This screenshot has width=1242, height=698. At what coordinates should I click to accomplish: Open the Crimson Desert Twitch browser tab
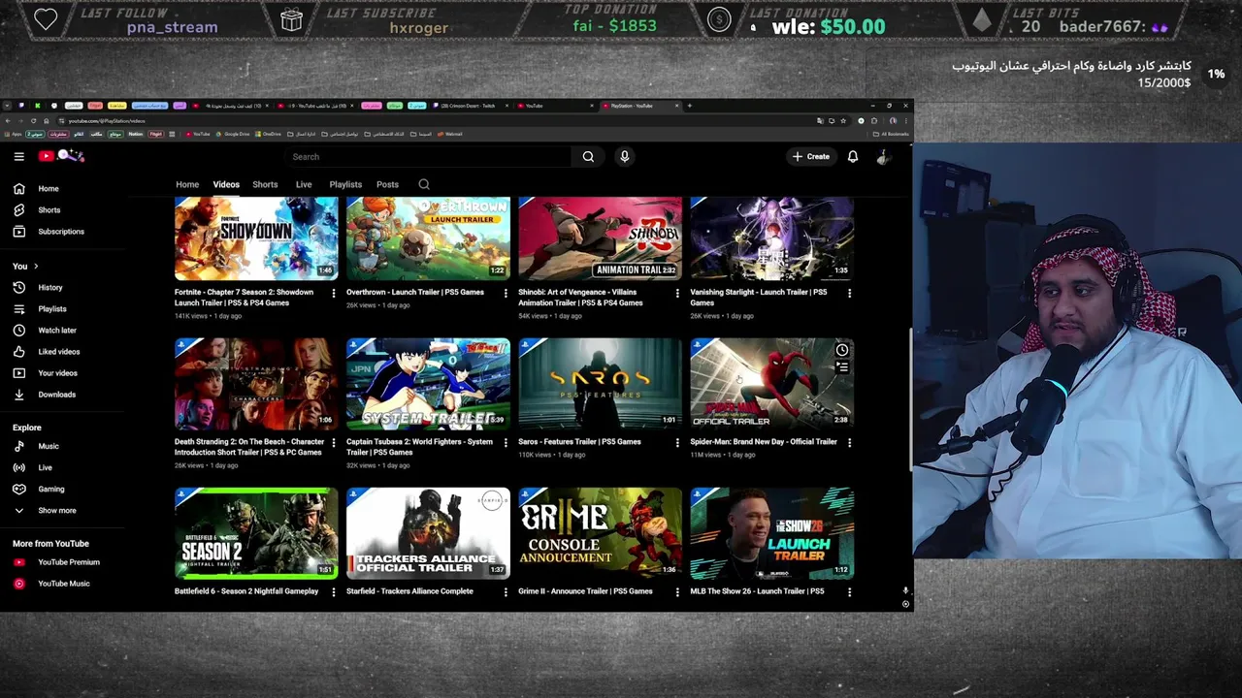470,106
